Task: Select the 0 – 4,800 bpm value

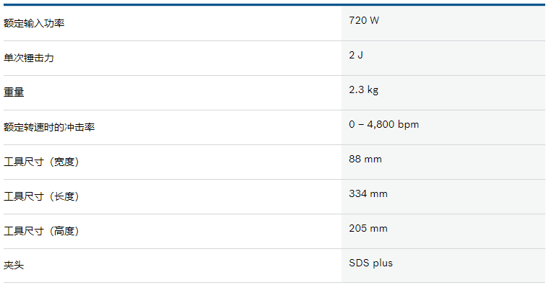Action: point(384,124)
